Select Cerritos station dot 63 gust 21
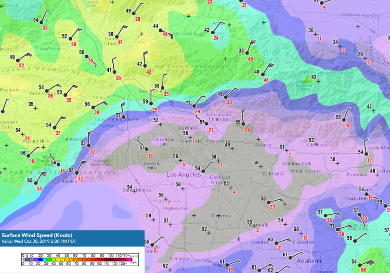The width and height of the screenshot is (390, 273). pos(276,243)
